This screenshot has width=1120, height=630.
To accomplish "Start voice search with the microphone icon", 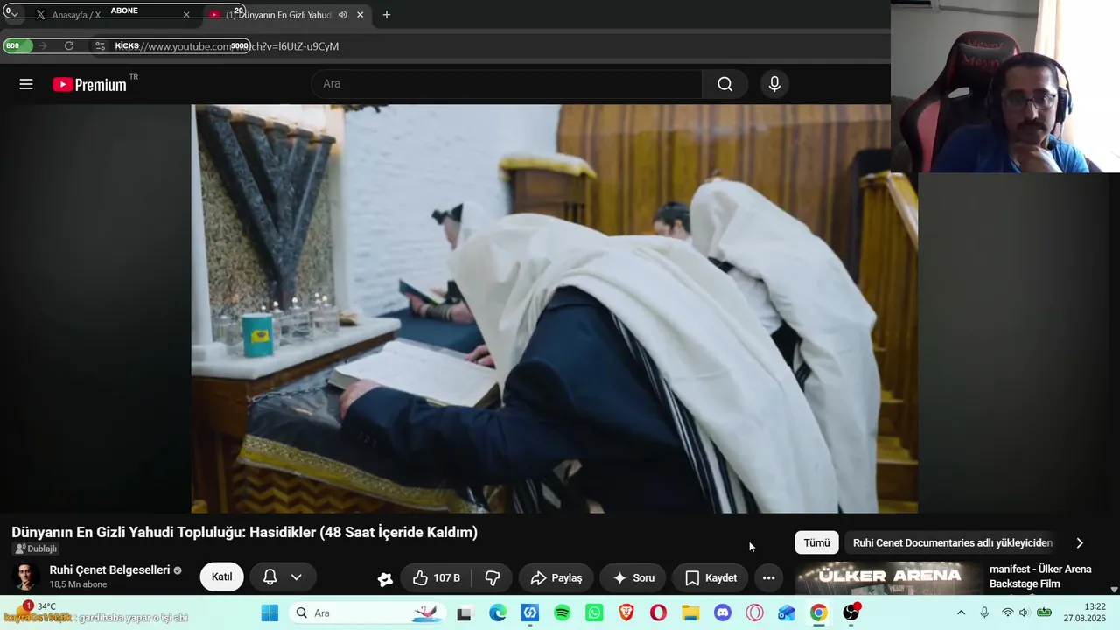I will click(x=773, y=84).
